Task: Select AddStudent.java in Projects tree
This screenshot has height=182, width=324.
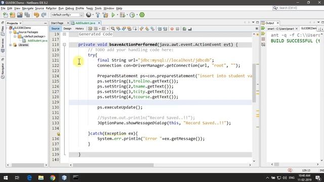Action: pos(37,40)
